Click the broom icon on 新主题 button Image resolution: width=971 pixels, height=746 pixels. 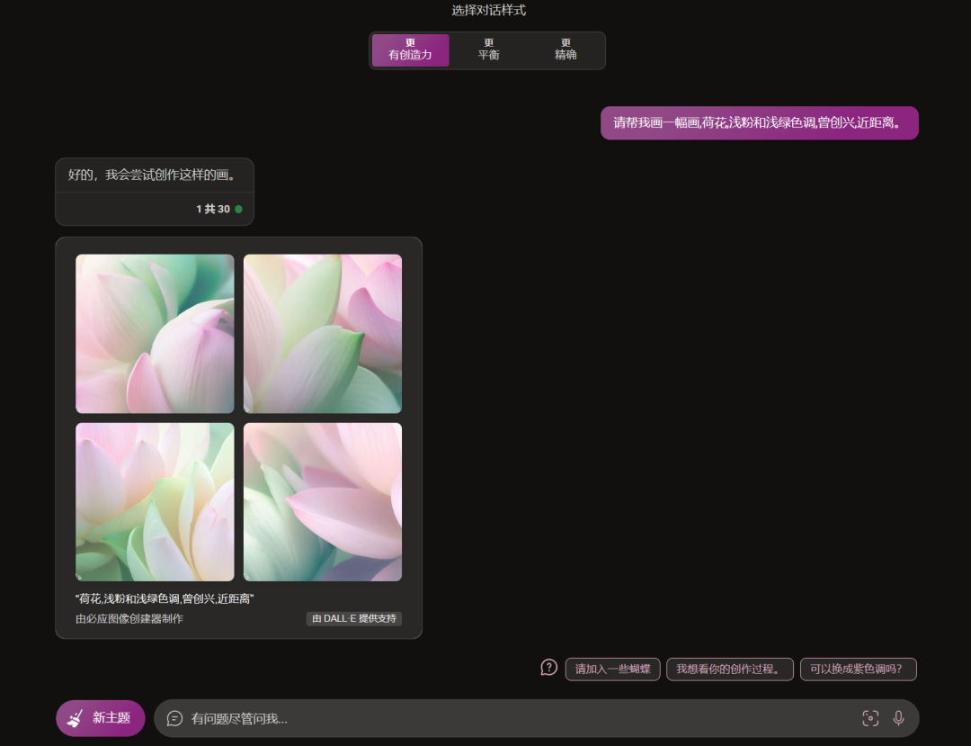[76, 718]
